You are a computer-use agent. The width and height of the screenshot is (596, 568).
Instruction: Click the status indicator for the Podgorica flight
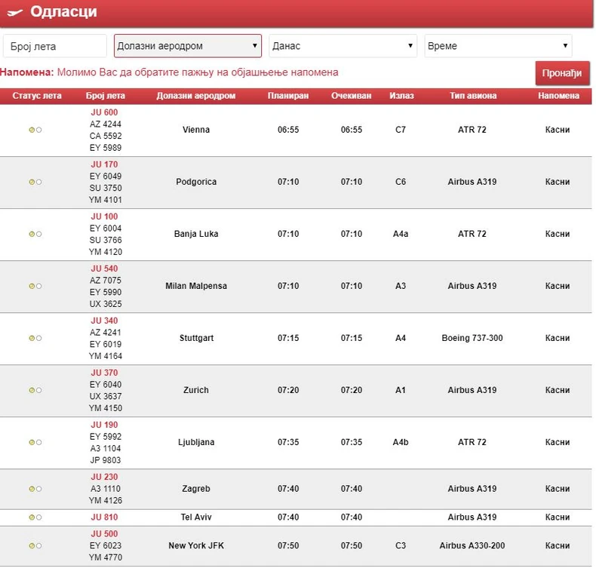pos(35,182)
